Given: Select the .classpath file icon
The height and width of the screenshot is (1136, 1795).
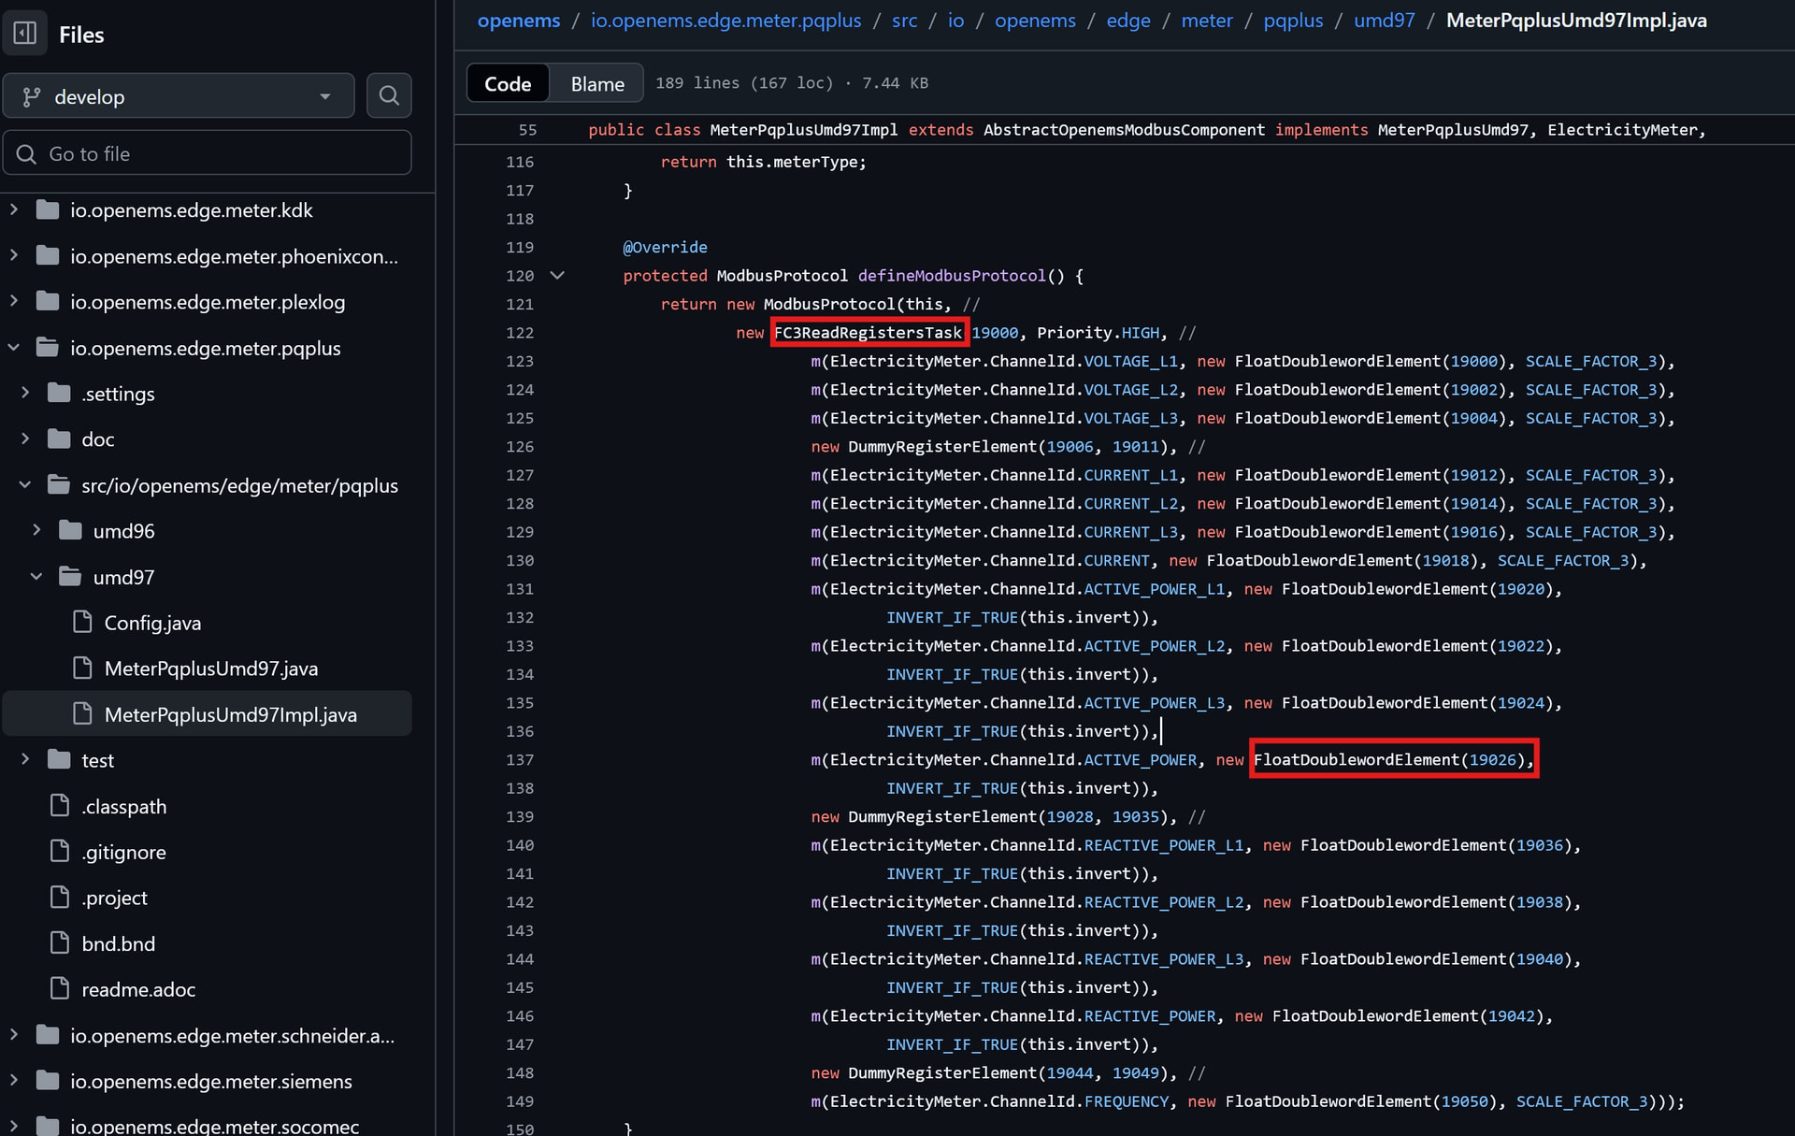Looking at the screenshot, I should tap(60, 806).
